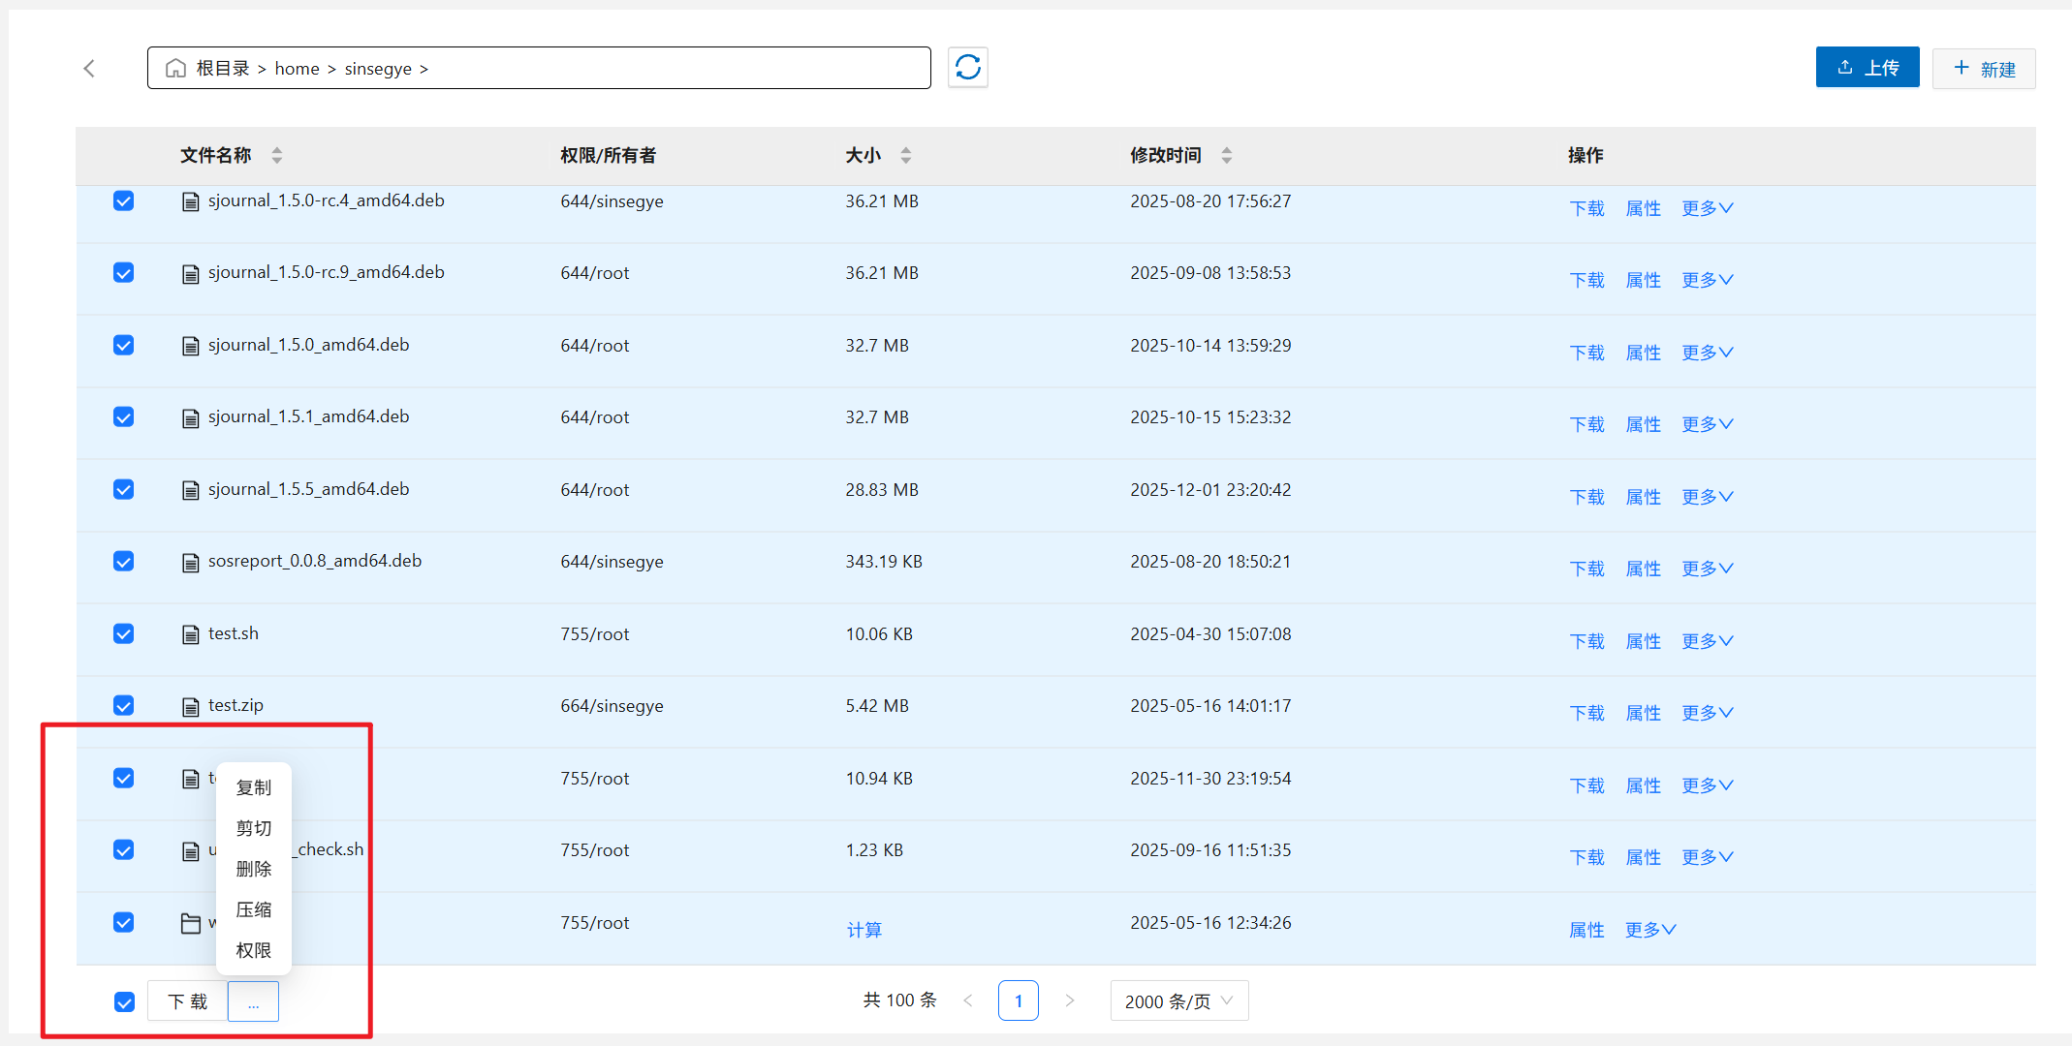
Task: Click the 新建 create button
Action: 1983,69
